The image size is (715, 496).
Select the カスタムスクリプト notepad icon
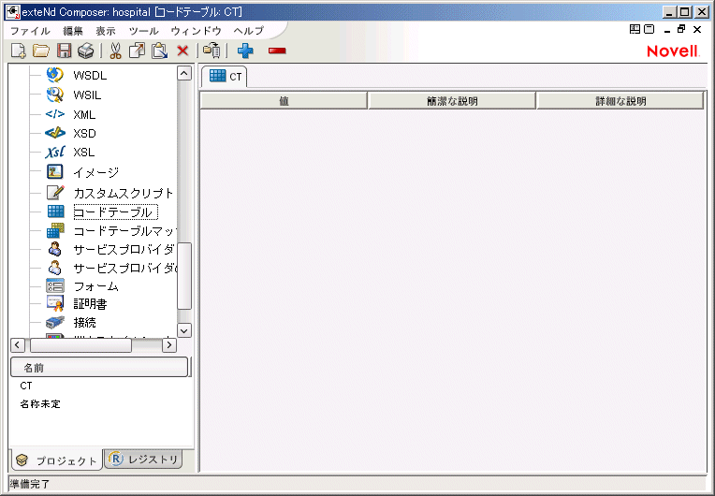tap(55, 193)
